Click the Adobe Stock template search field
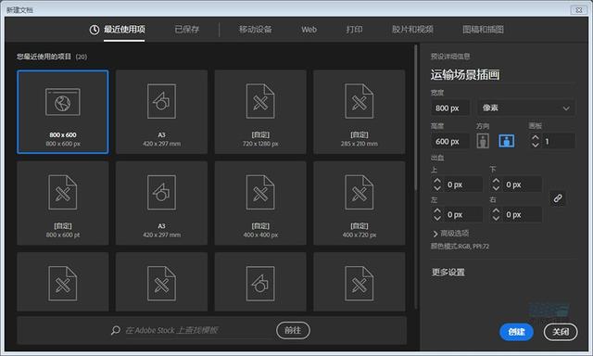593x356 pixels. 196,330
